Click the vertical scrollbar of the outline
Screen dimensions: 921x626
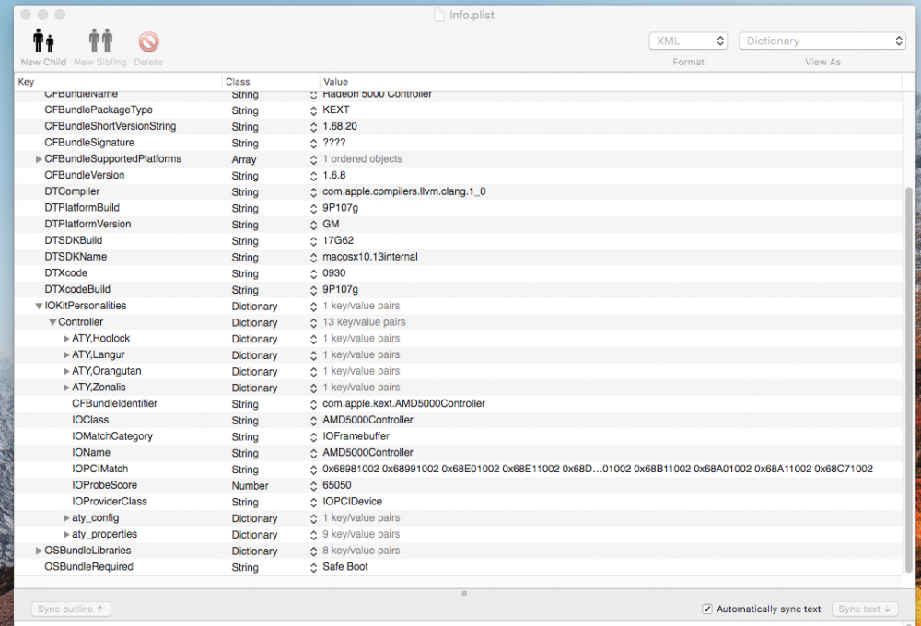[909, 379]
